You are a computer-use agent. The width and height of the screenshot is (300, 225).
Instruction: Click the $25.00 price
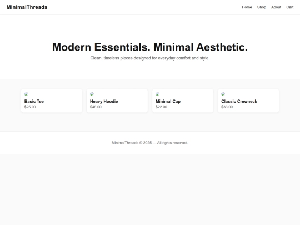click(x=30, y=107)
